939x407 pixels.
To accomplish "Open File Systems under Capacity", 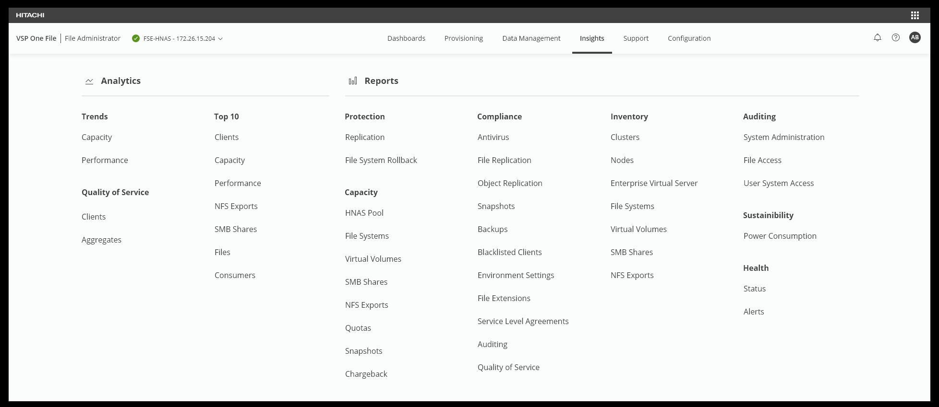I will [x=367, y=236].
